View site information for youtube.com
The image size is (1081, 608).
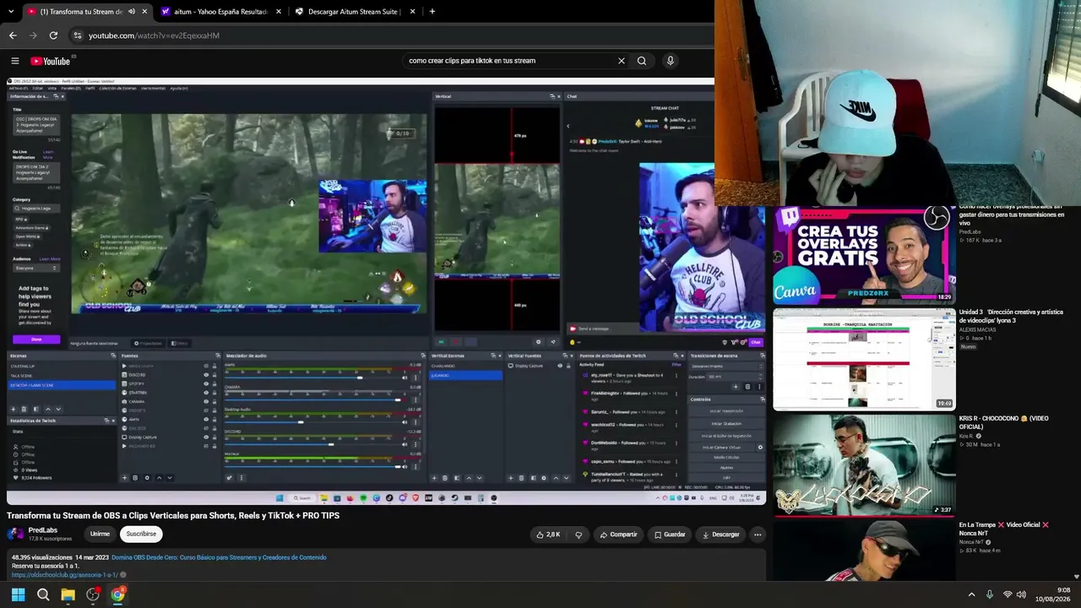pyautogui.click(x=78, y=35)
